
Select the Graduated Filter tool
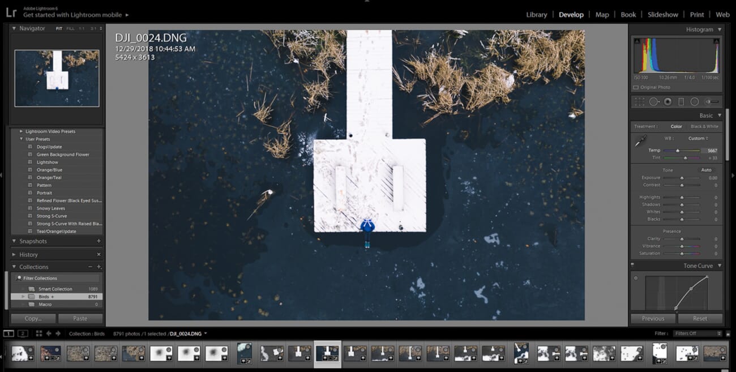coord(681,102)
